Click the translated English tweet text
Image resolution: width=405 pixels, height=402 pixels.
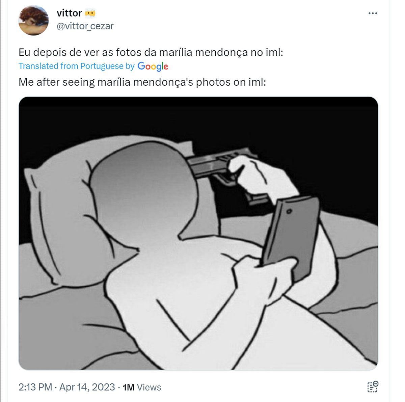click(x=142, y=82)
